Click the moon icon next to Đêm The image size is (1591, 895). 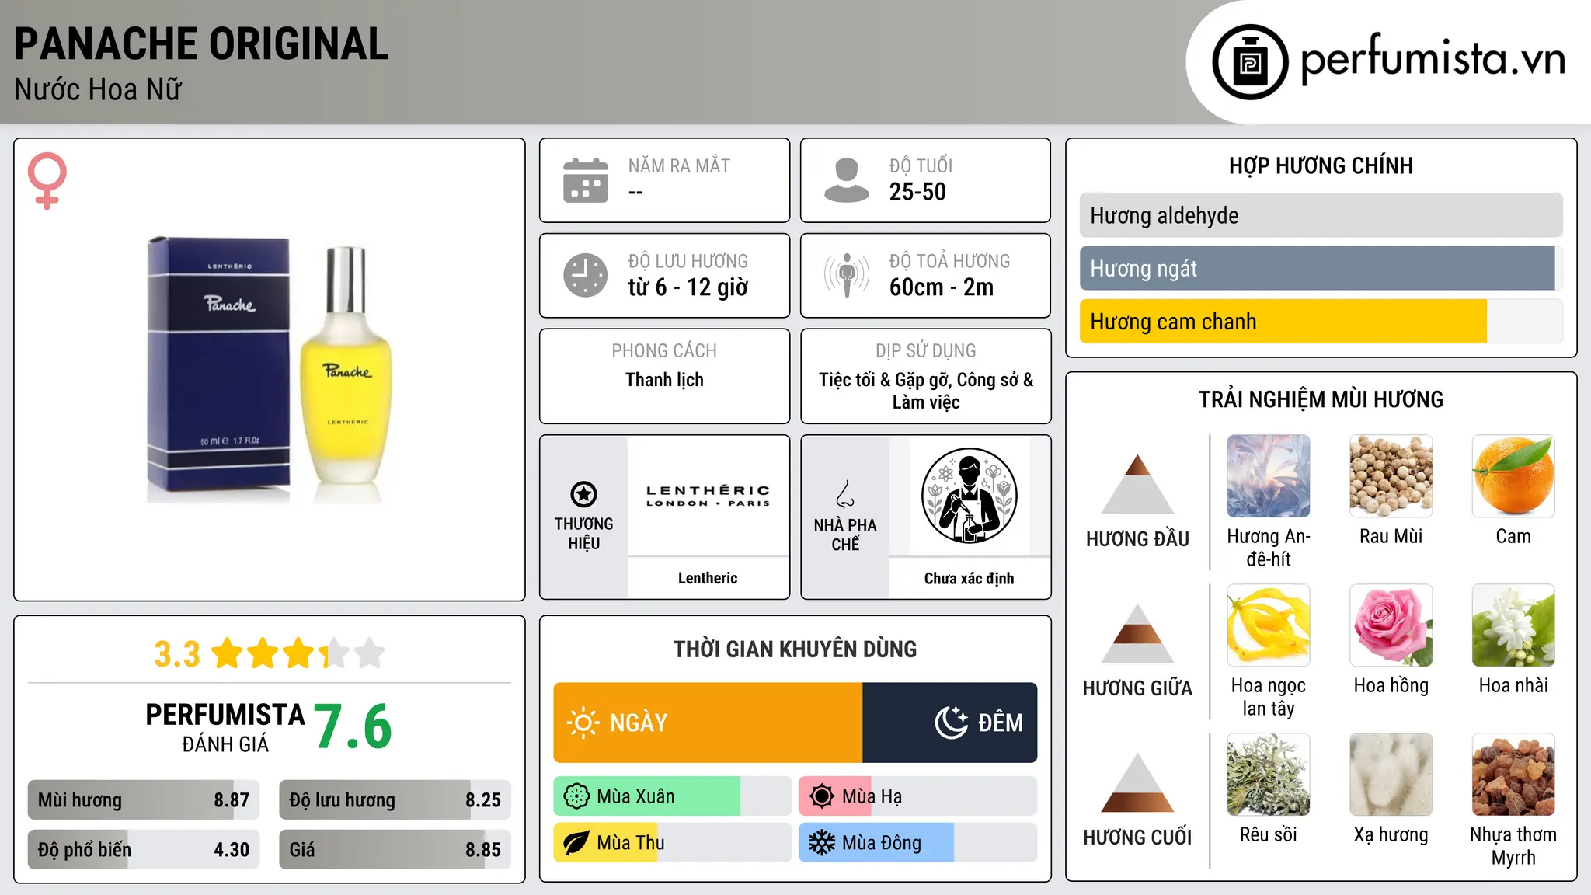click(x=951, y=723)
